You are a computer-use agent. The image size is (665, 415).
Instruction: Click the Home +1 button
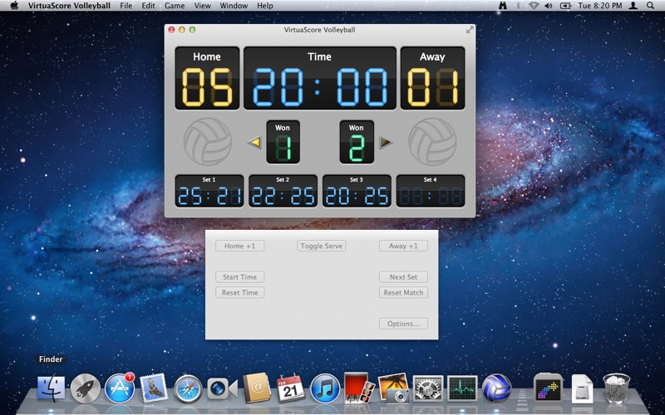click(x=239, y=246)
